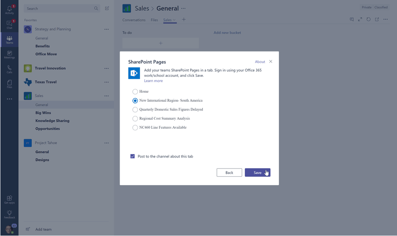Open the Files icon in sidebar
This screenshot has width=397, height=236.
[10, 84]
